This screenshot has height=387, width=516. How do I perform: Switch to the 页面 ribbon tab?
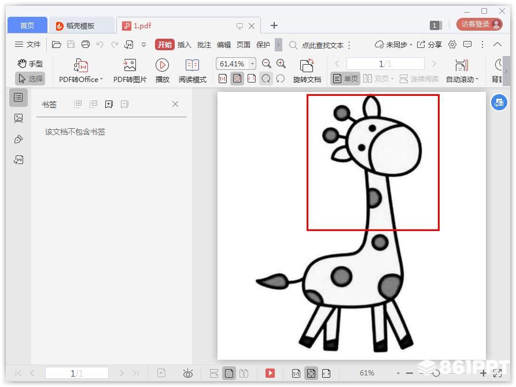(244, 44)
